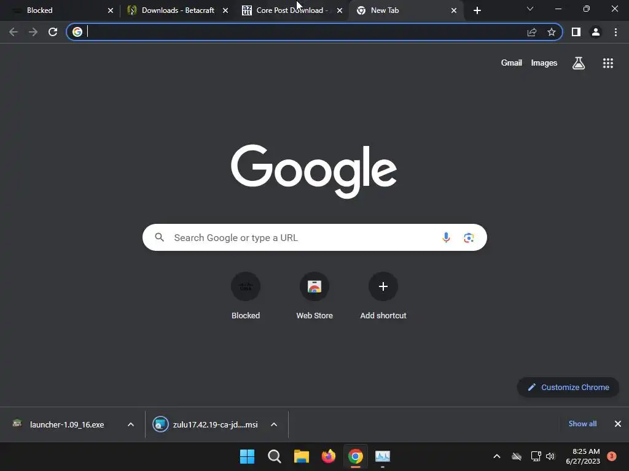Image resolution: width=629 pixels, height=471 pixels.
Task: Open a new tab with plus button
Action: tap(477, 10)
